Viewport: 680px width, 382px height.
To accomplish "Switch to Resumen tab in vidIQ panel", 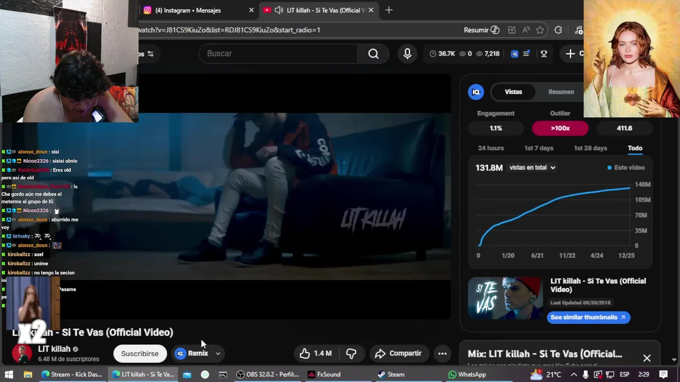I will 561,92.
